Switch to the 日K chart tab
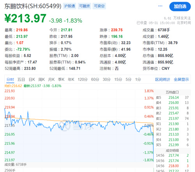 click(x=32, y=79)
